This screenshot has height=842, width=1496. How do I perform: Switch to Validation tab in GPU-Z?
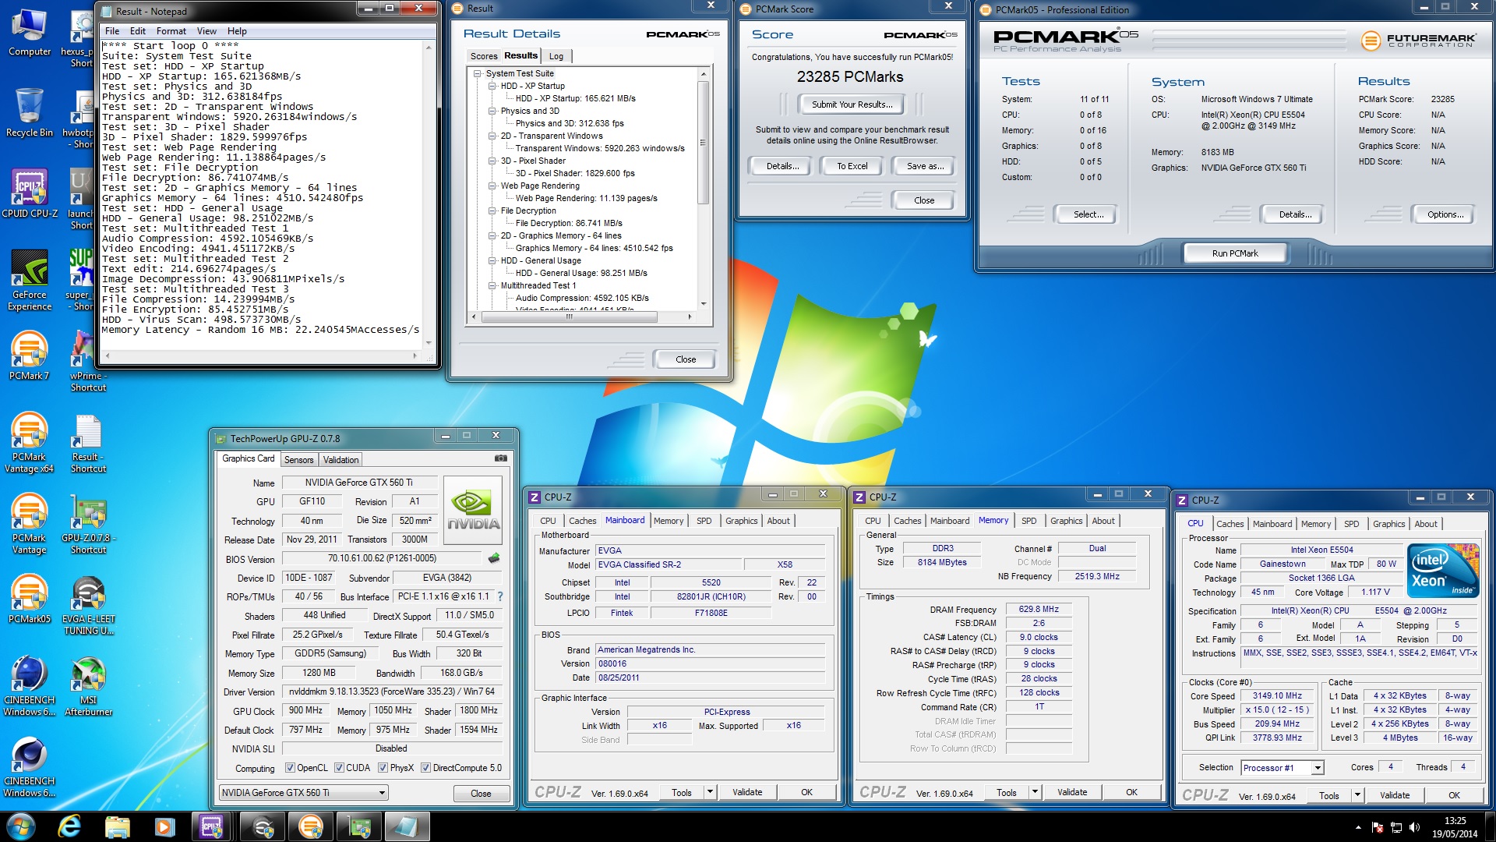coord(340,460)
